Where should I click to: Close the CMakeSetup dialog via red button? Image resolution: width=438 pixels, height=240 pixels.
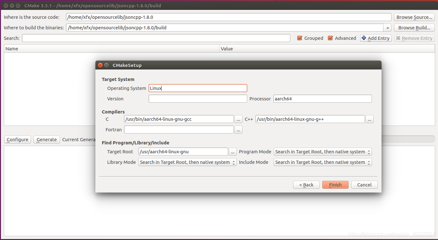pos(100,65)
